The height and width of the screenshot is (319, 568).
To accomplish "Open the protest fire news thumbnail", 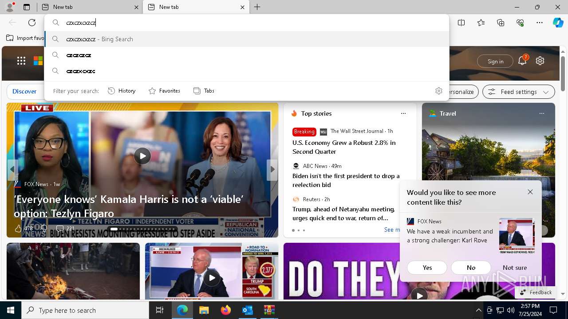I will coord(73,271).
